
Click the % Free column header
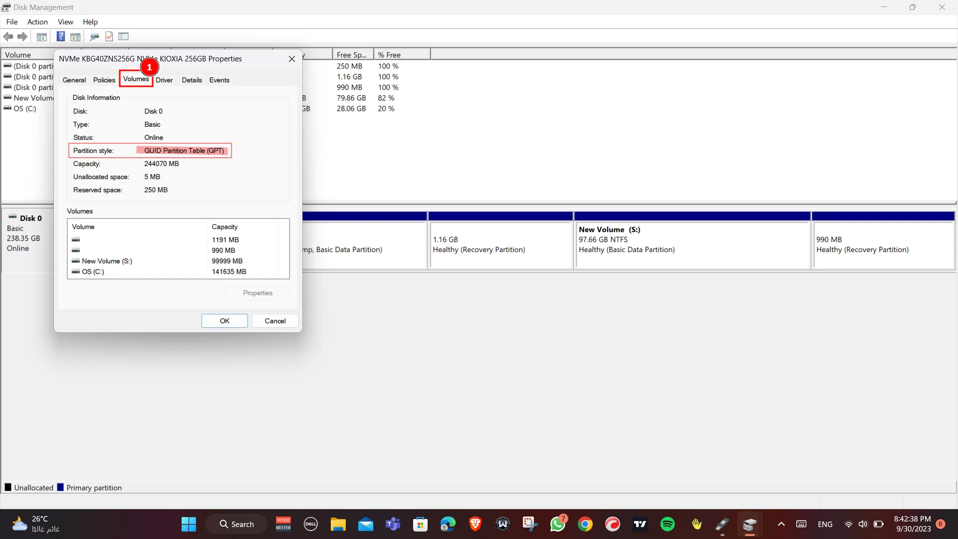tap(402, 55)
